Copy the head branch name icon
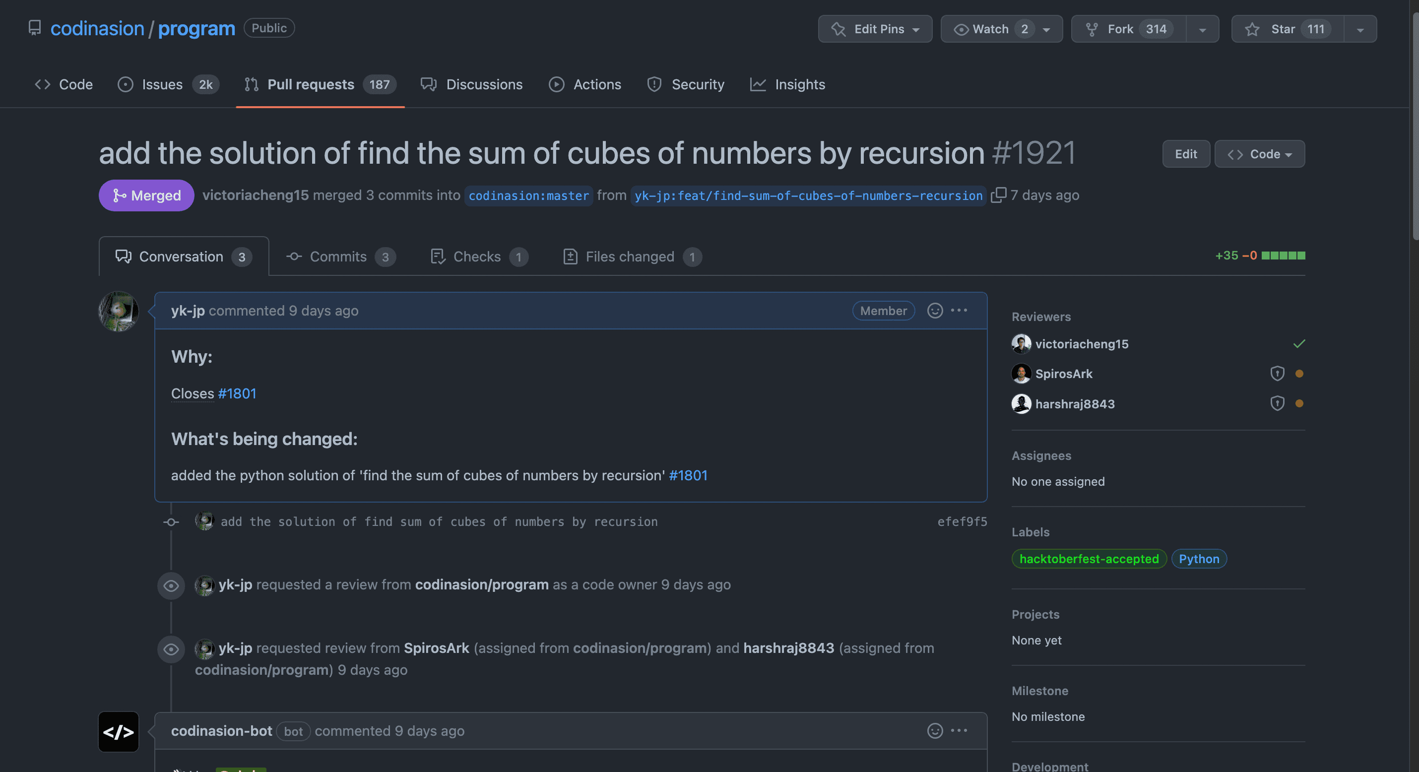The width and height of the screenshot is (1419, 772). click(x=998, y=195)
